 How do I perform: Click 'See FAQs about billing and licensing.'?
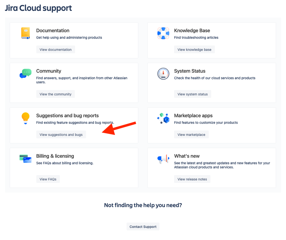(65, 163)
